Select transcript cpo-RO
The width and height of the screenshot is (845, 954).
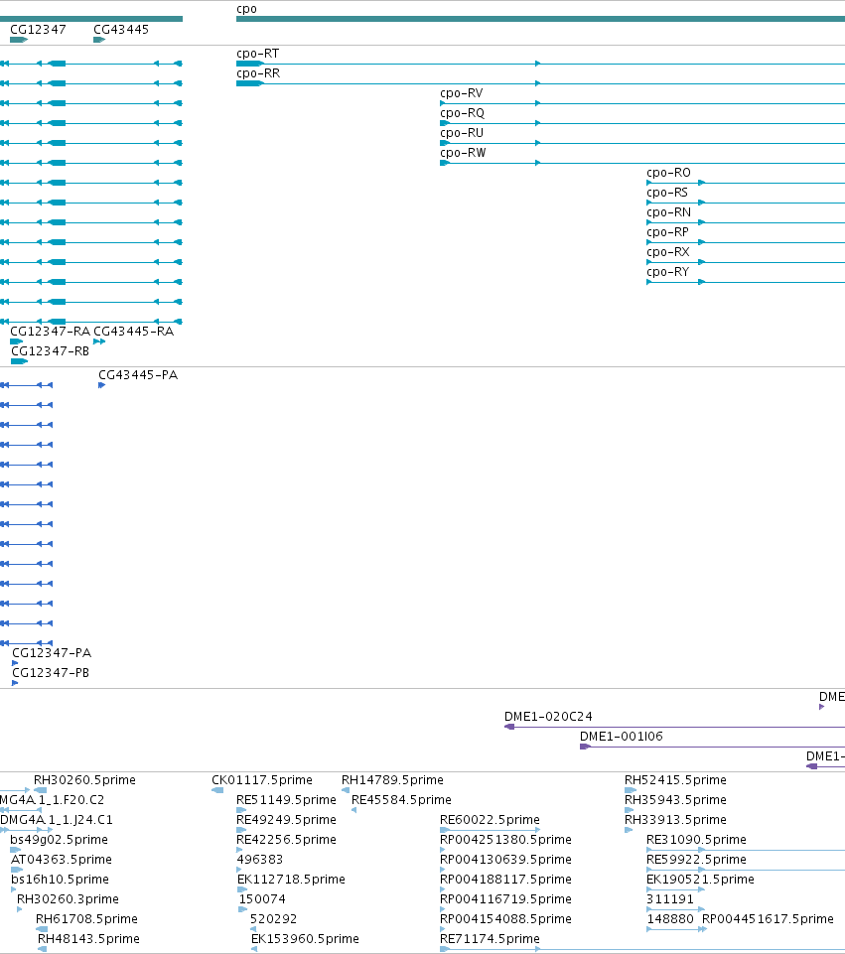668,173
